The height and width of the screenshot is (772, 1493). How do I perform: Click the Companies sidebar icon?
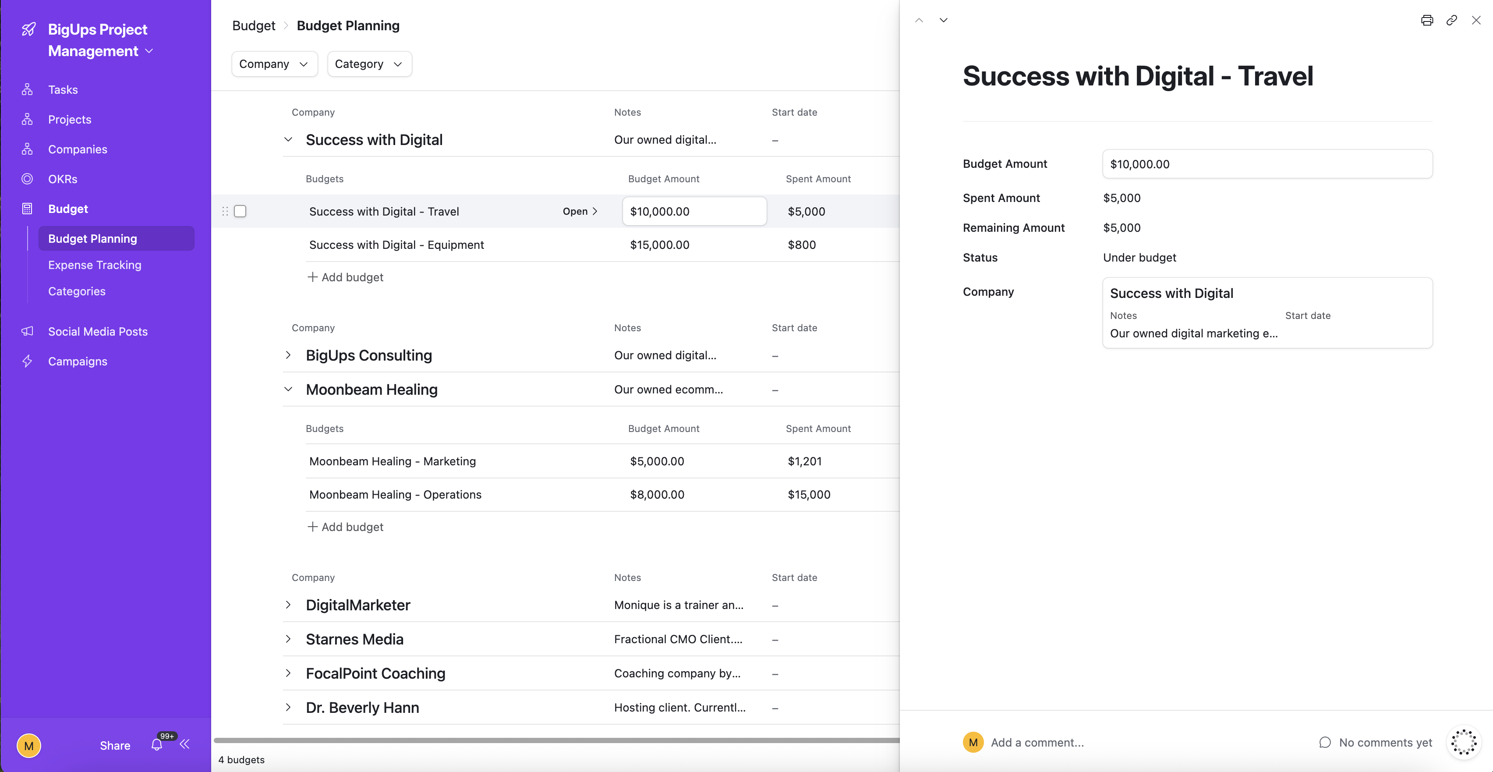[27, 149]
